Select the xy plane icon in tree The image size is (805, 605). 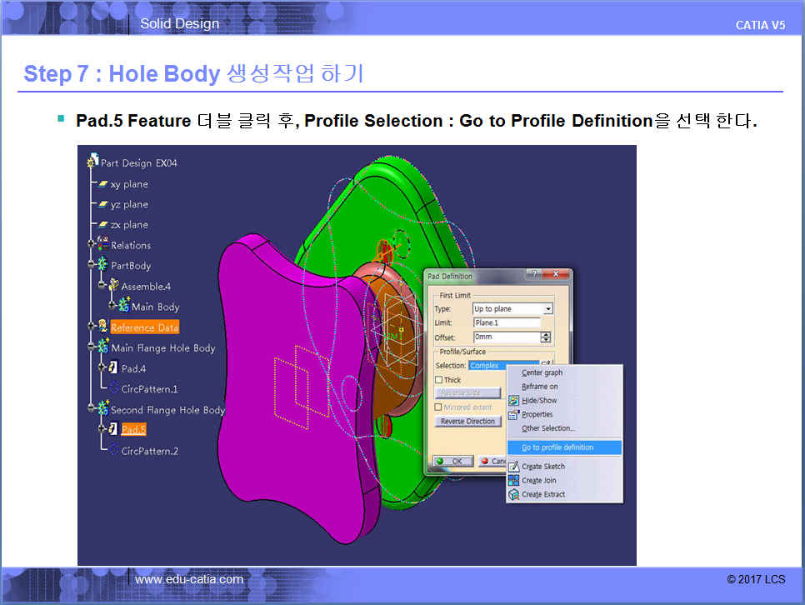(103, 184)
